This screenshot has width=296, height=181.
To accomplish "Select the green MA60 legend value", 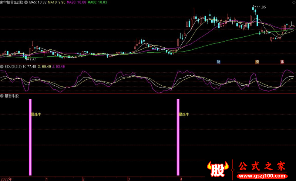I will tap(97, 2).
